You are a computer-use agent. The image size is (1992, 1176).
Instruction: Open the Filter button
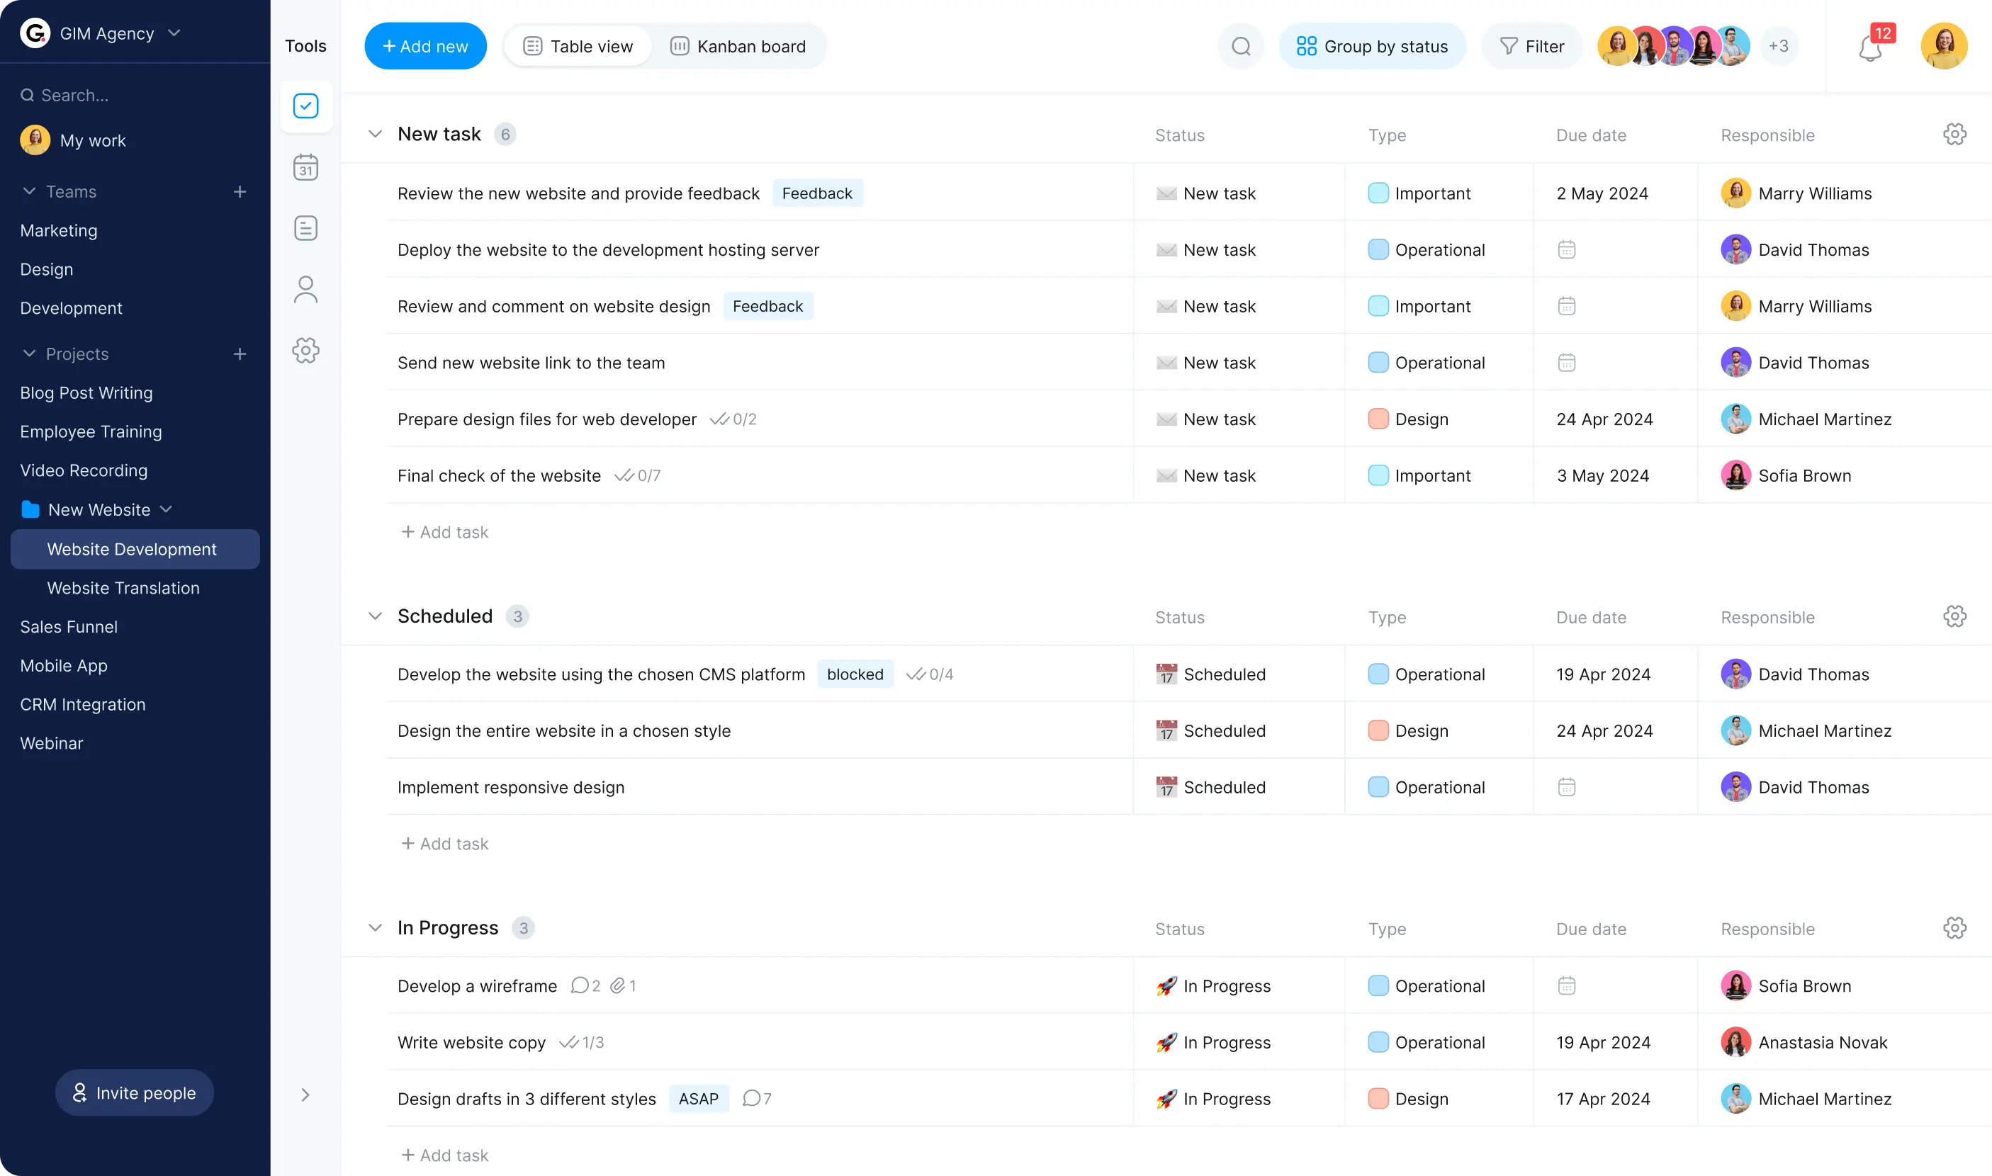click(x=1531, y=47)
